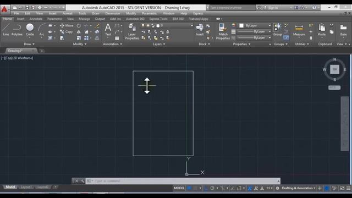Click the Rotate tool in Modify panel
The image size is (352, 198).
(x=79, y=26)
